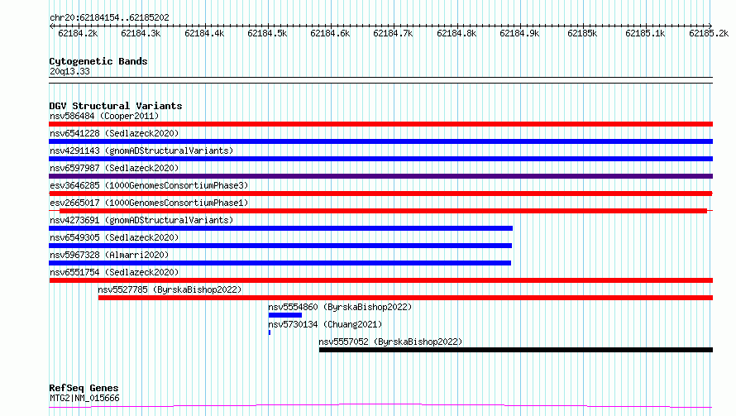Click the 62185.2k ruler tick label
The image size is (736, 416).
pyautogui.click(x=709, y=33)
